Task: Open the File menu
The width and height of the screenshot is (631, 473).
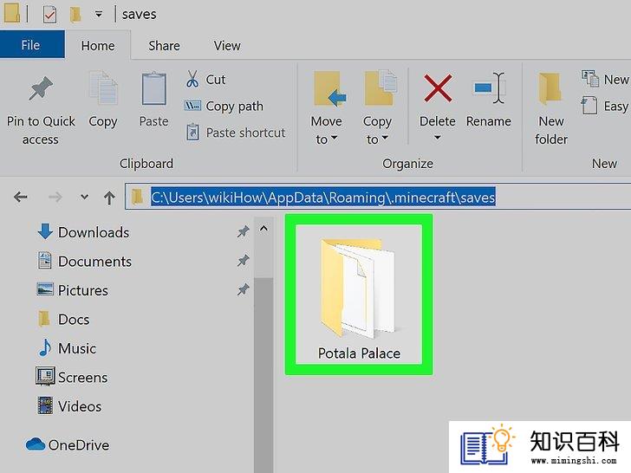Action: coord(32,45)
